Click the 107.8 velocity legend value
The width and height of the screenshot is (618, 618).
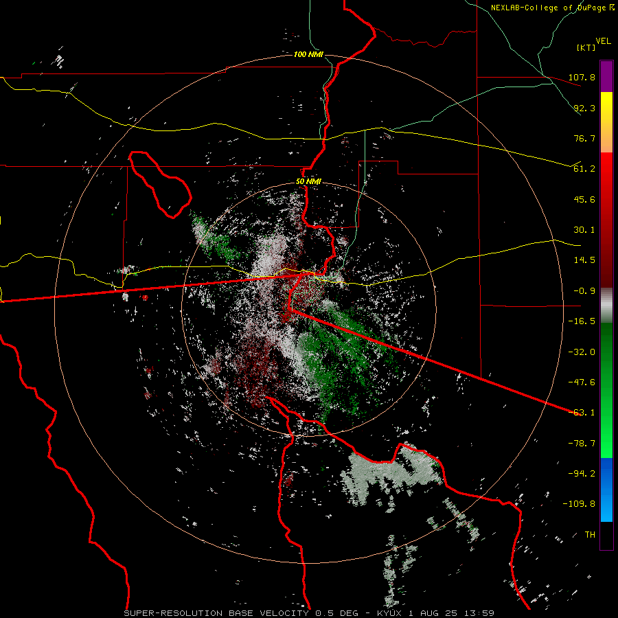click(582, 77)
